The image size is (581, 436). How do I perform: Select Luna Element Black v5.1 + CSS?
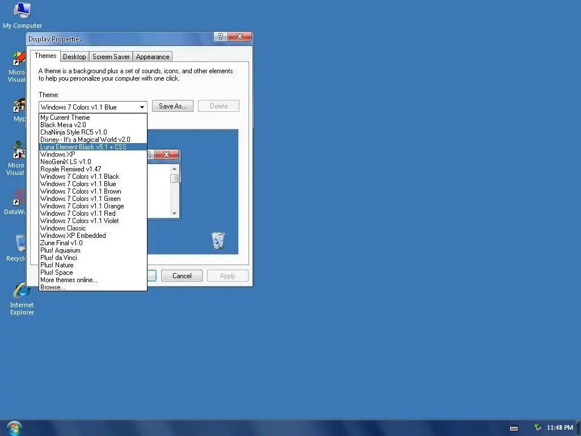pos(93,147)
